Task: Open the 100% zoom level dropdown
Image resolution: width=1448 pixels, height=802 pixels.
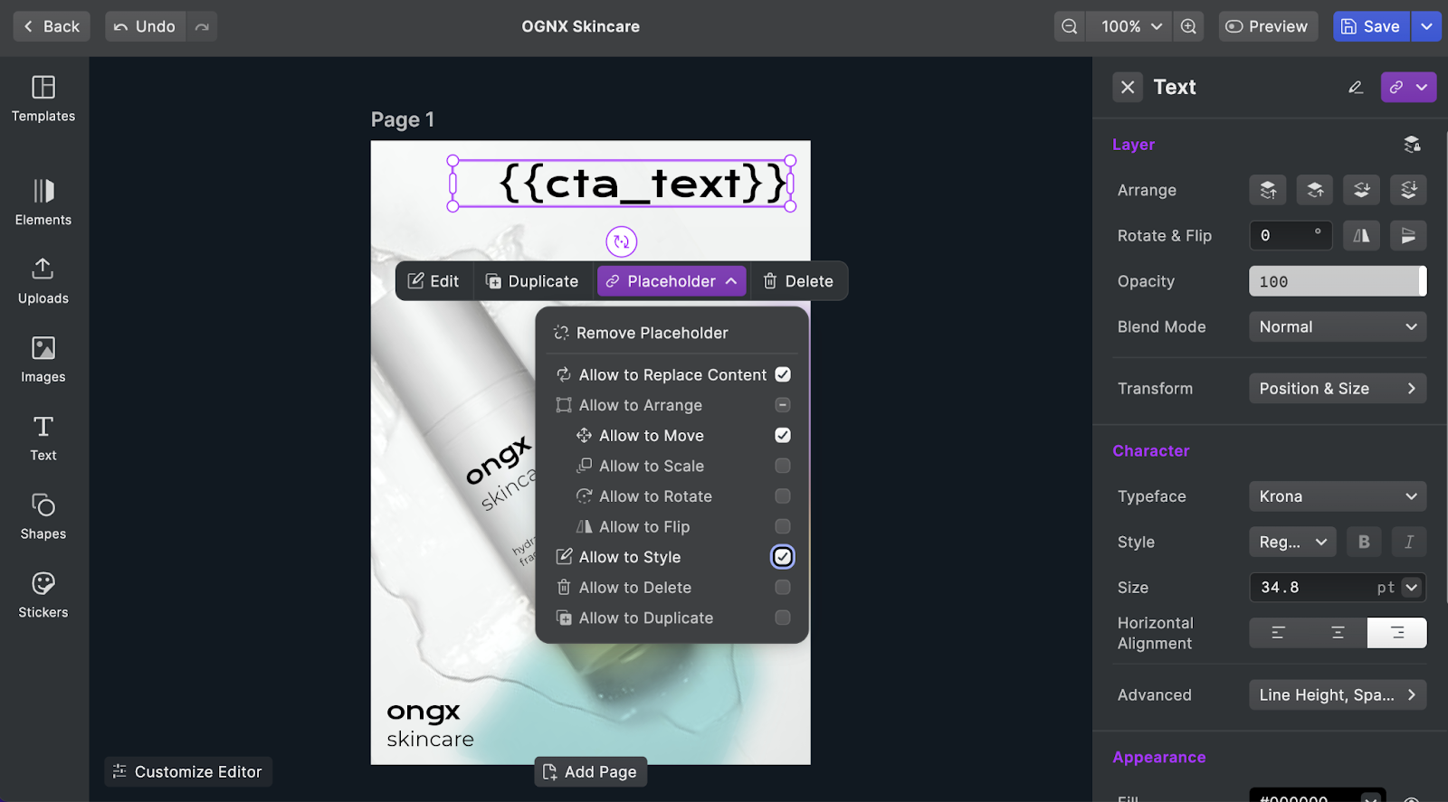Action: (x=1129, y=26)
